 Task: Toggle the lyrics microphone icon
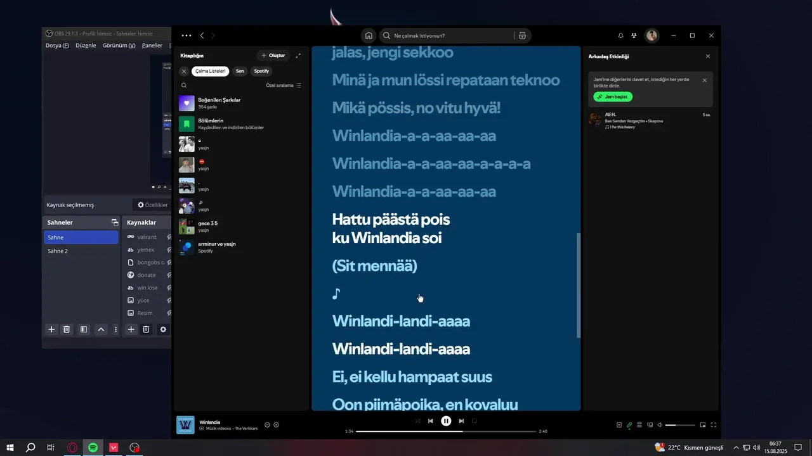point(629,425)
